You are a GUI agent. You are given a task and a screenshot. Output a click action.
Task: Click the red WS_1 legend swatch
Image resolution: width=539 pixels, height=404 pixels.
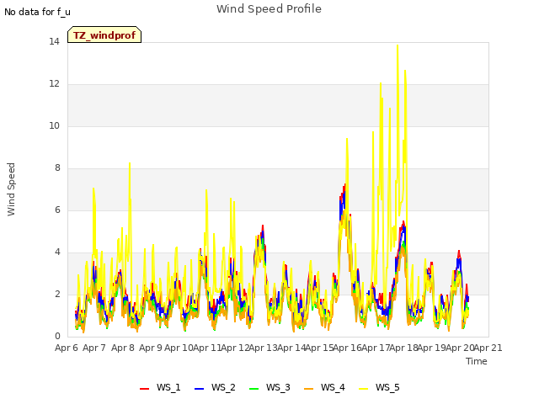coord(144,389)
